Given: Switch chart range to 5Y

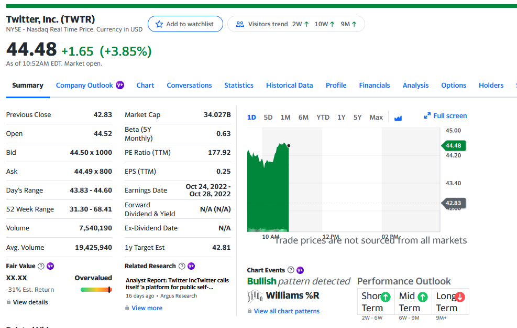Looking at the screenshot, I should click(x=357, y=117).
